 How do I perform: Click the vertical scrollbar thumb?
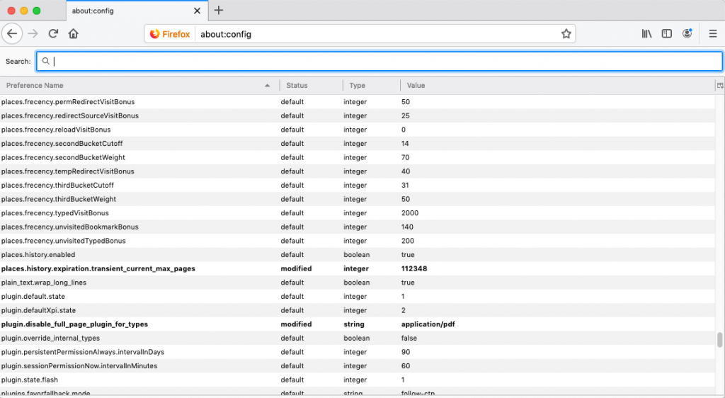tap(720, 340)
